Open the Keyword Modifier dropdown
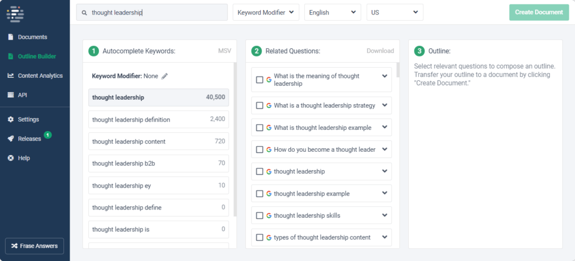The image size is (575, 261). 266,12
